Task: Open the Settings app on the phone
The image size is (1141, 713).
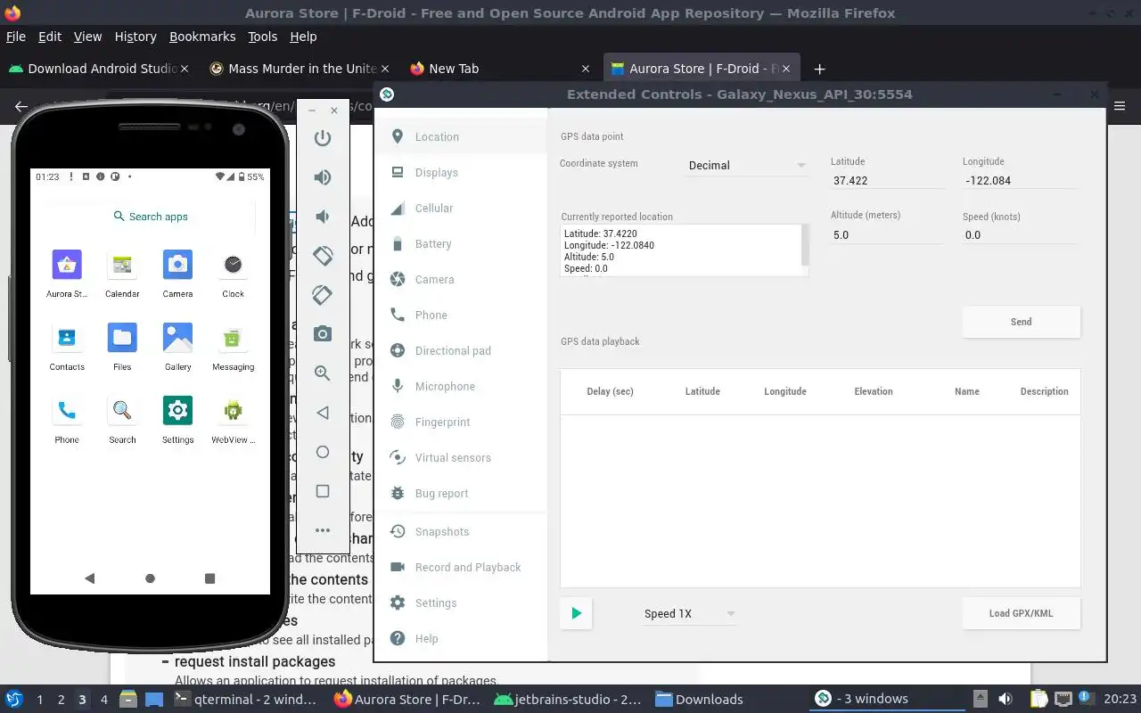Action: [177, 420]
